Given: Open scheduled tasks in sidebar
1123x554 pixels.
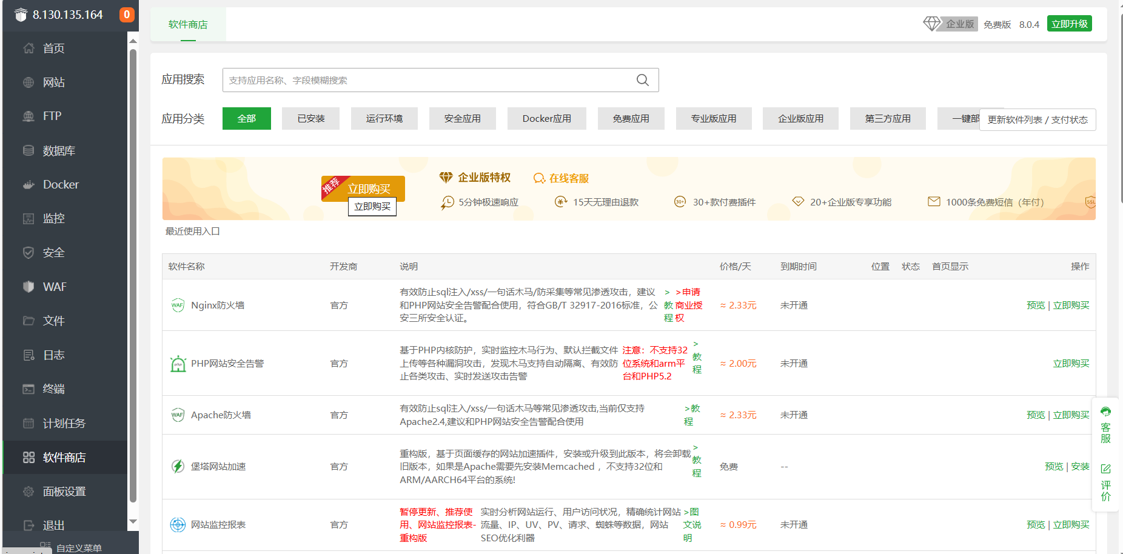Looking at the screenshot, I should tap(64, 423).
